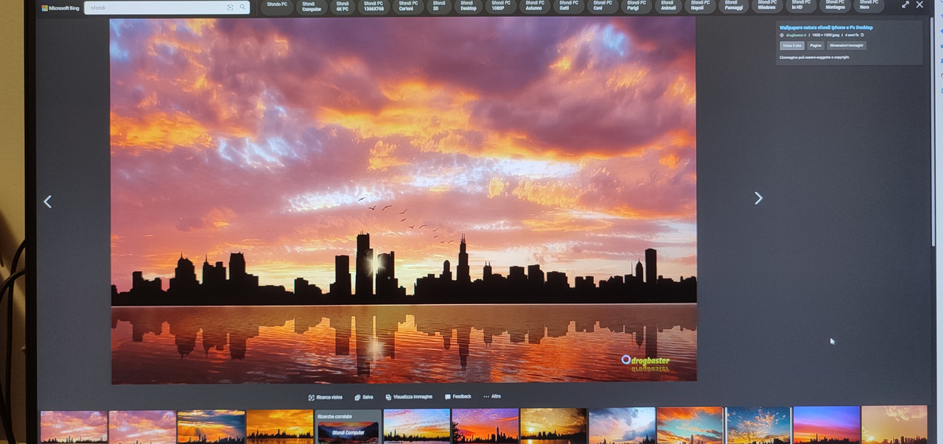Pick the 'Sfondi Desktop' chip

[x=468, y=6]
